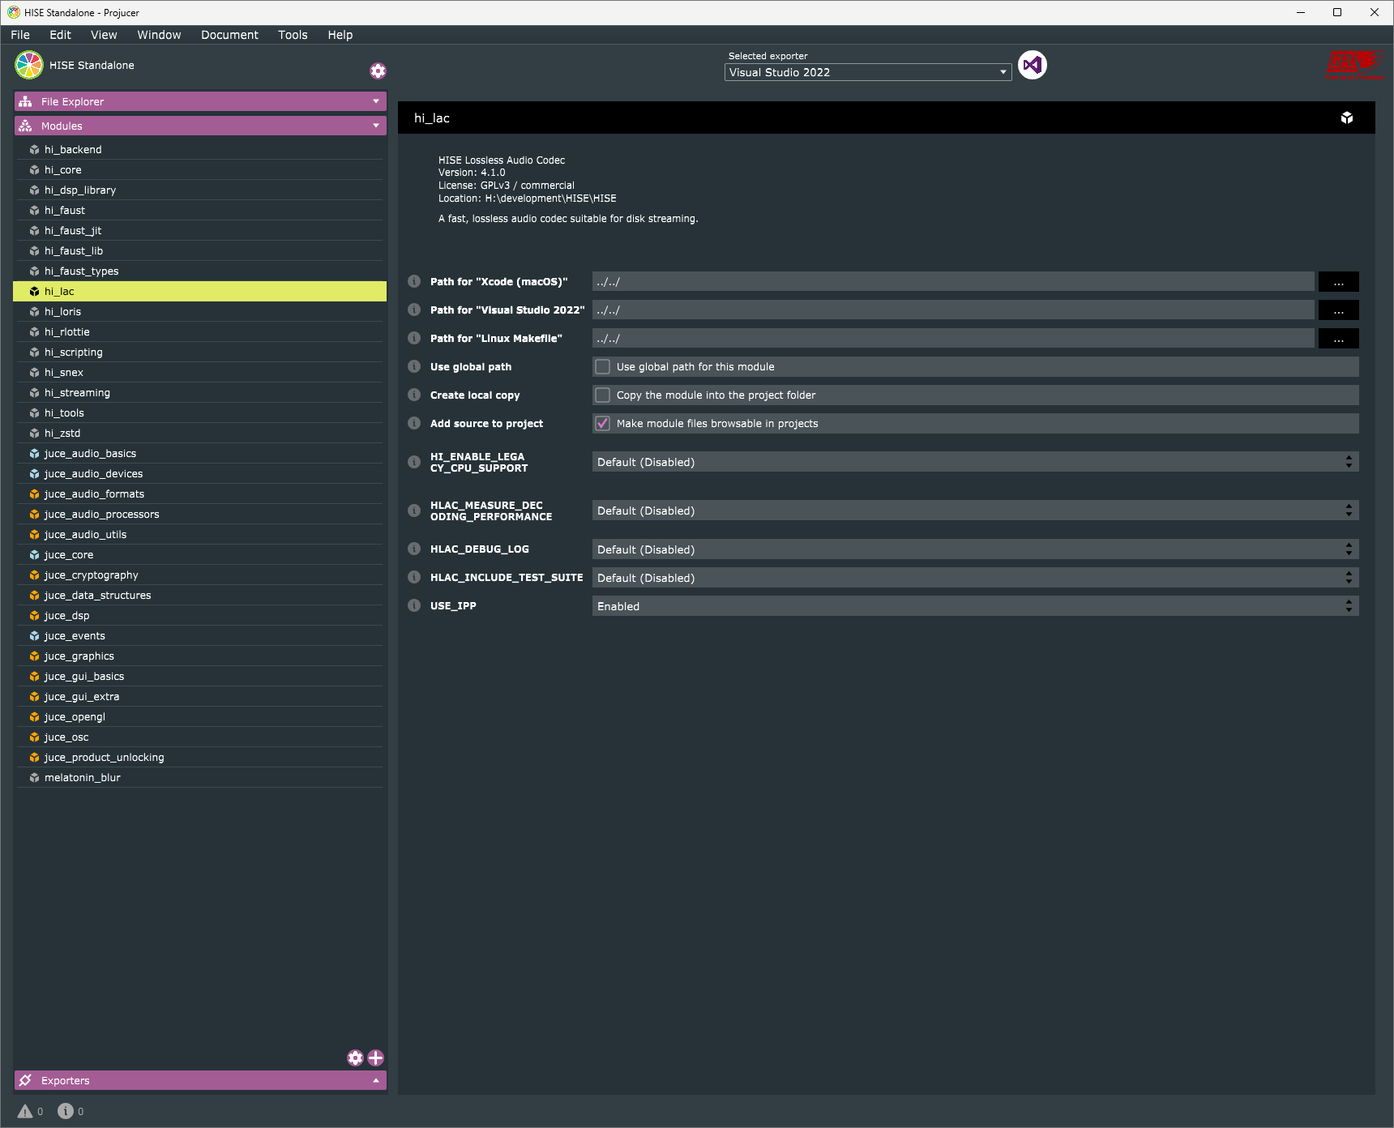Image resolution: width=1394 pixels, height=1128 pixels.
Task: Open HLAC_MEASURE_DECODING_PERFORMANCE value dropdown
Action: [x=975, y=511]
